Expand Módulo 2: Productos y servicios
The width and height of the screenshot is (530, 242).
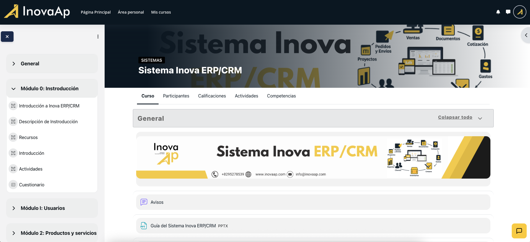coord(14,233)
